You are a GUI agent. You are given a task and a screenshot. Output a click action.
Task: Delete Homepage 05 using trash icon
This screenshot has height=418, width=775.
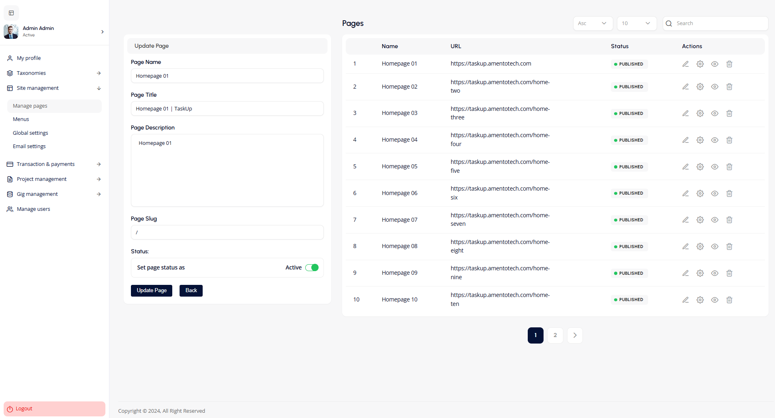[x=729, y=167]
